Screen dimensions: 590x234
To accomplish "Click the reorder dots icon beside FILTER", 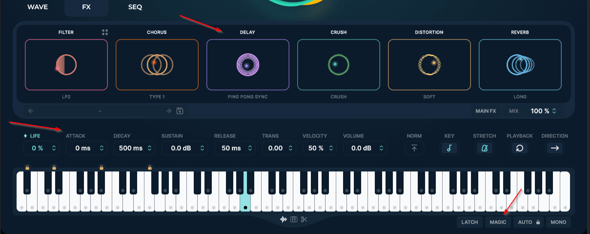I will (105, 32).
